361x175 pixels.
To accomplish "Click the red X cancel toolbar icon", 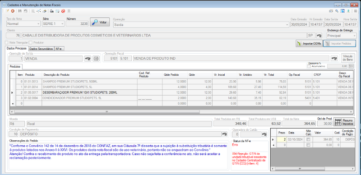I will coord(13,11).
